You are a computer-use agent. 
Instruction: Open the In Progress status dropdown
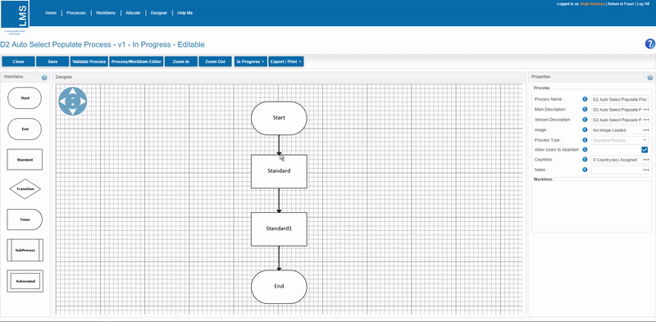251,61
